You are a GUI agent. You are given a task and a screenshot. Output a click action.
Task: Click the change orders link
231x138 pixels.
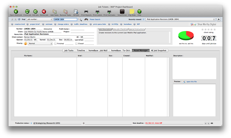(x=63, y=24)
